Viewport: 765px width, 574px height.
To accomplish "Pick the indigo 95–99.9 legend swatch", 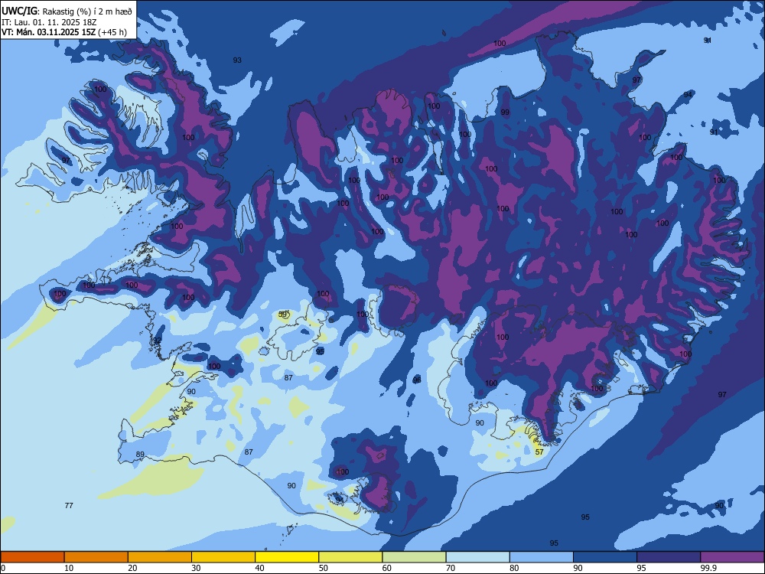I will [669, 557].
